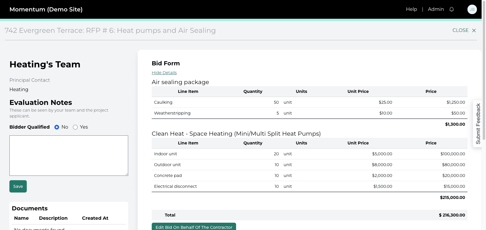Screen dimensions: 486x230
Task: Click the CLOSE text link
Action: [x=460, y=30]
